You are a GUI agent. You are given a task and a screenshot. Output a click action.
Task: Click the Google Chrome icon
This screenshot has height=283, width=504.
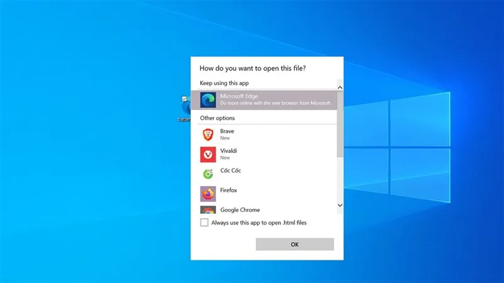(208, 211)
